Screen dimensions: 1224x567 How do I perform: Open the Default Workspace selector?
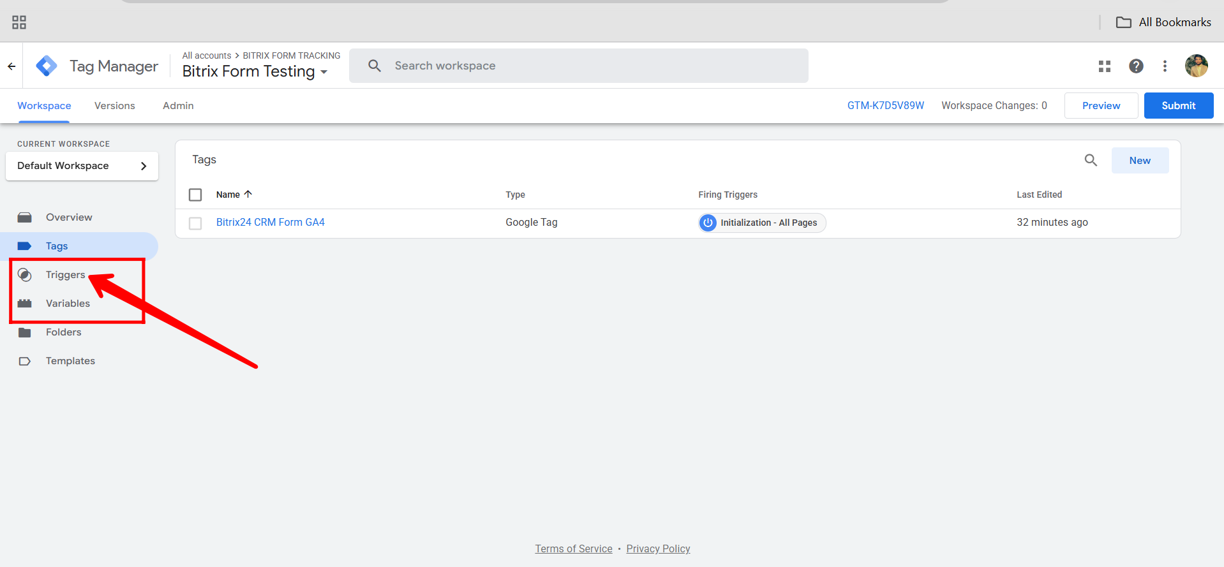coord(82,166)
